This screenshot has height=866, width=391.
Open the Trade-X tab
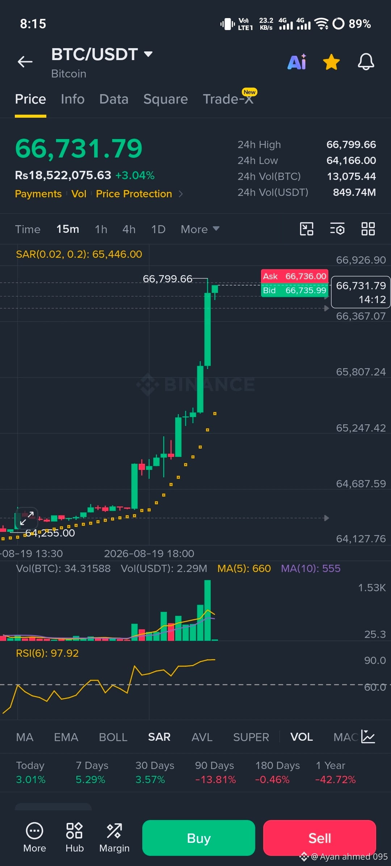point(228,99)
